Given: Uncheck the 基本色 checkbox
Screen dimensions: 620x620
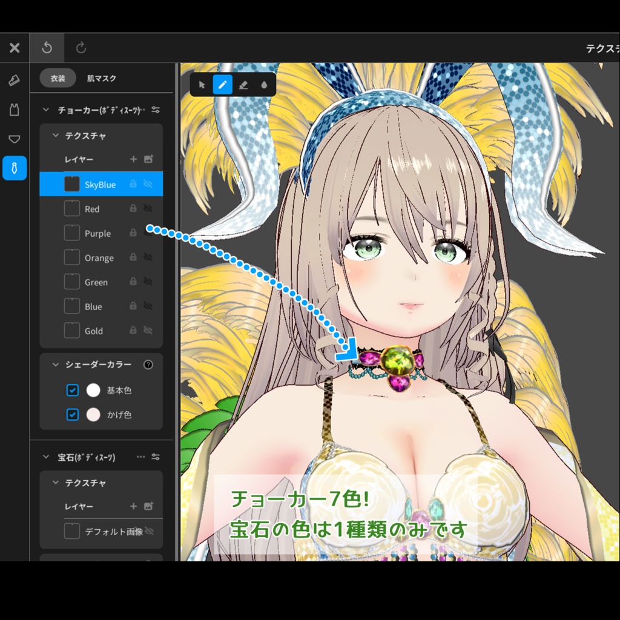Looking at the screenshot, I should click(73, 390).
